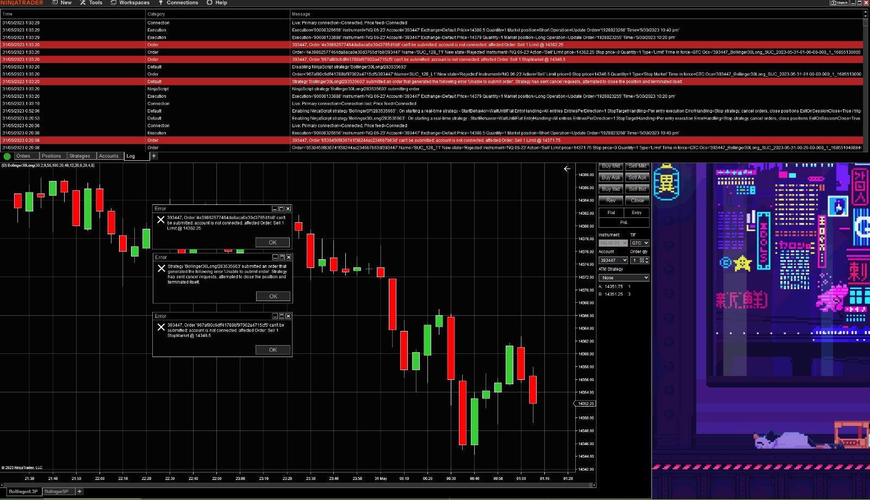
Task: Open the order quantity keypad icon
Action: (642, 260)
